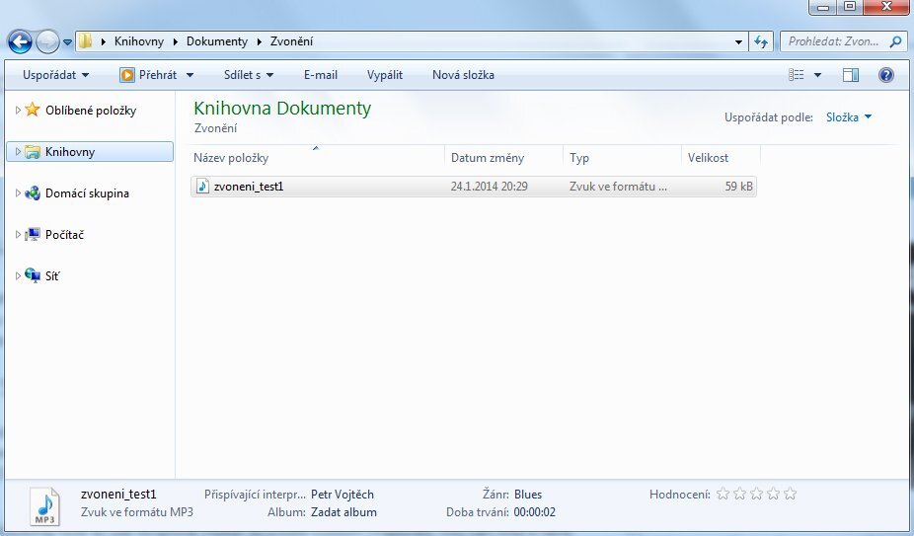The width and height of the screenshot is (914, 536).
Task: Maximize the Explorer window
Action: (x=850, y=7)
